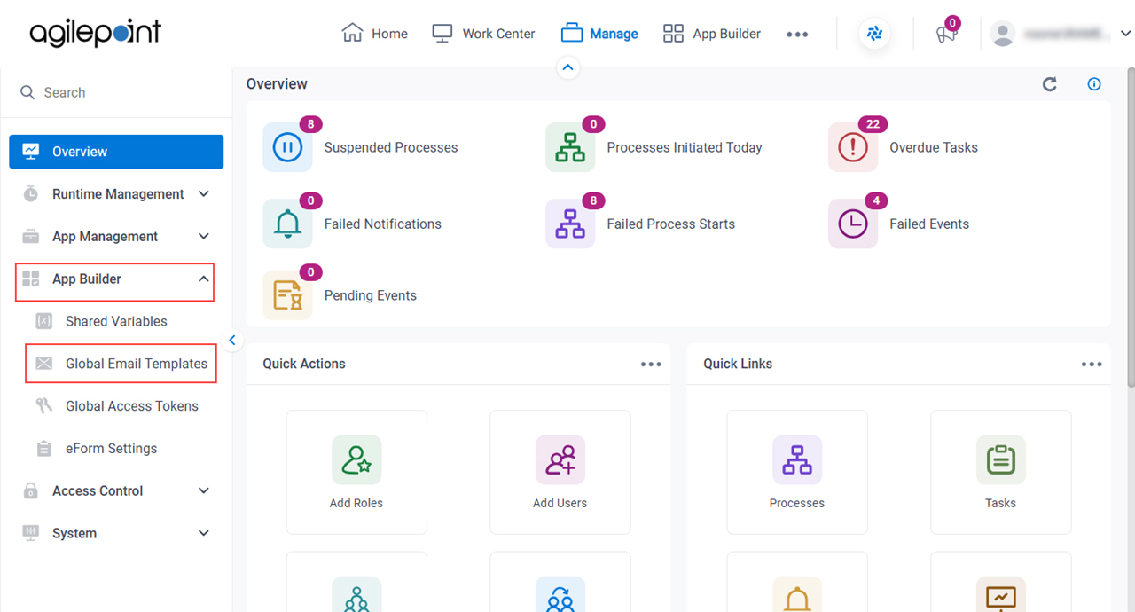Click Global Email Templates envelope icon
Image resolution: width=1135 pixels, height=612 pixels.
click(x=43, y=364)
